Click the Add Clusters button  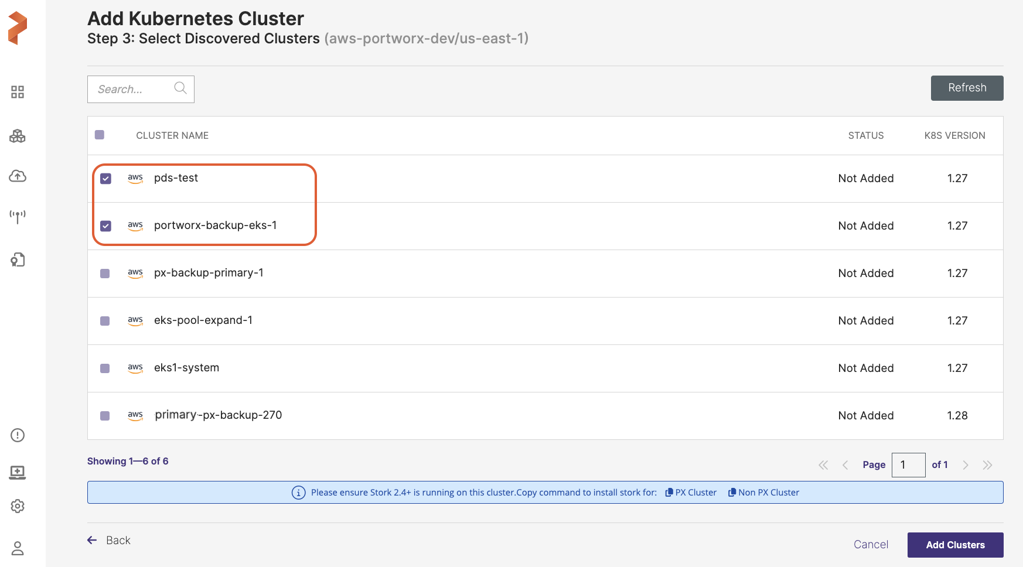955,545
